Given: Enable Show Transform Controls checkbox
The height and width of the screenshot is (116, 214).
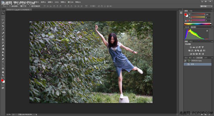Looking at the screenshot, I should (30, 6).
